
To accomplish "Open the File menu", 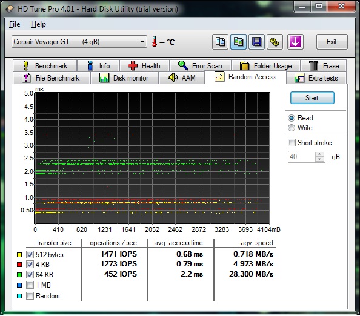I will click(x=15, y=24).
